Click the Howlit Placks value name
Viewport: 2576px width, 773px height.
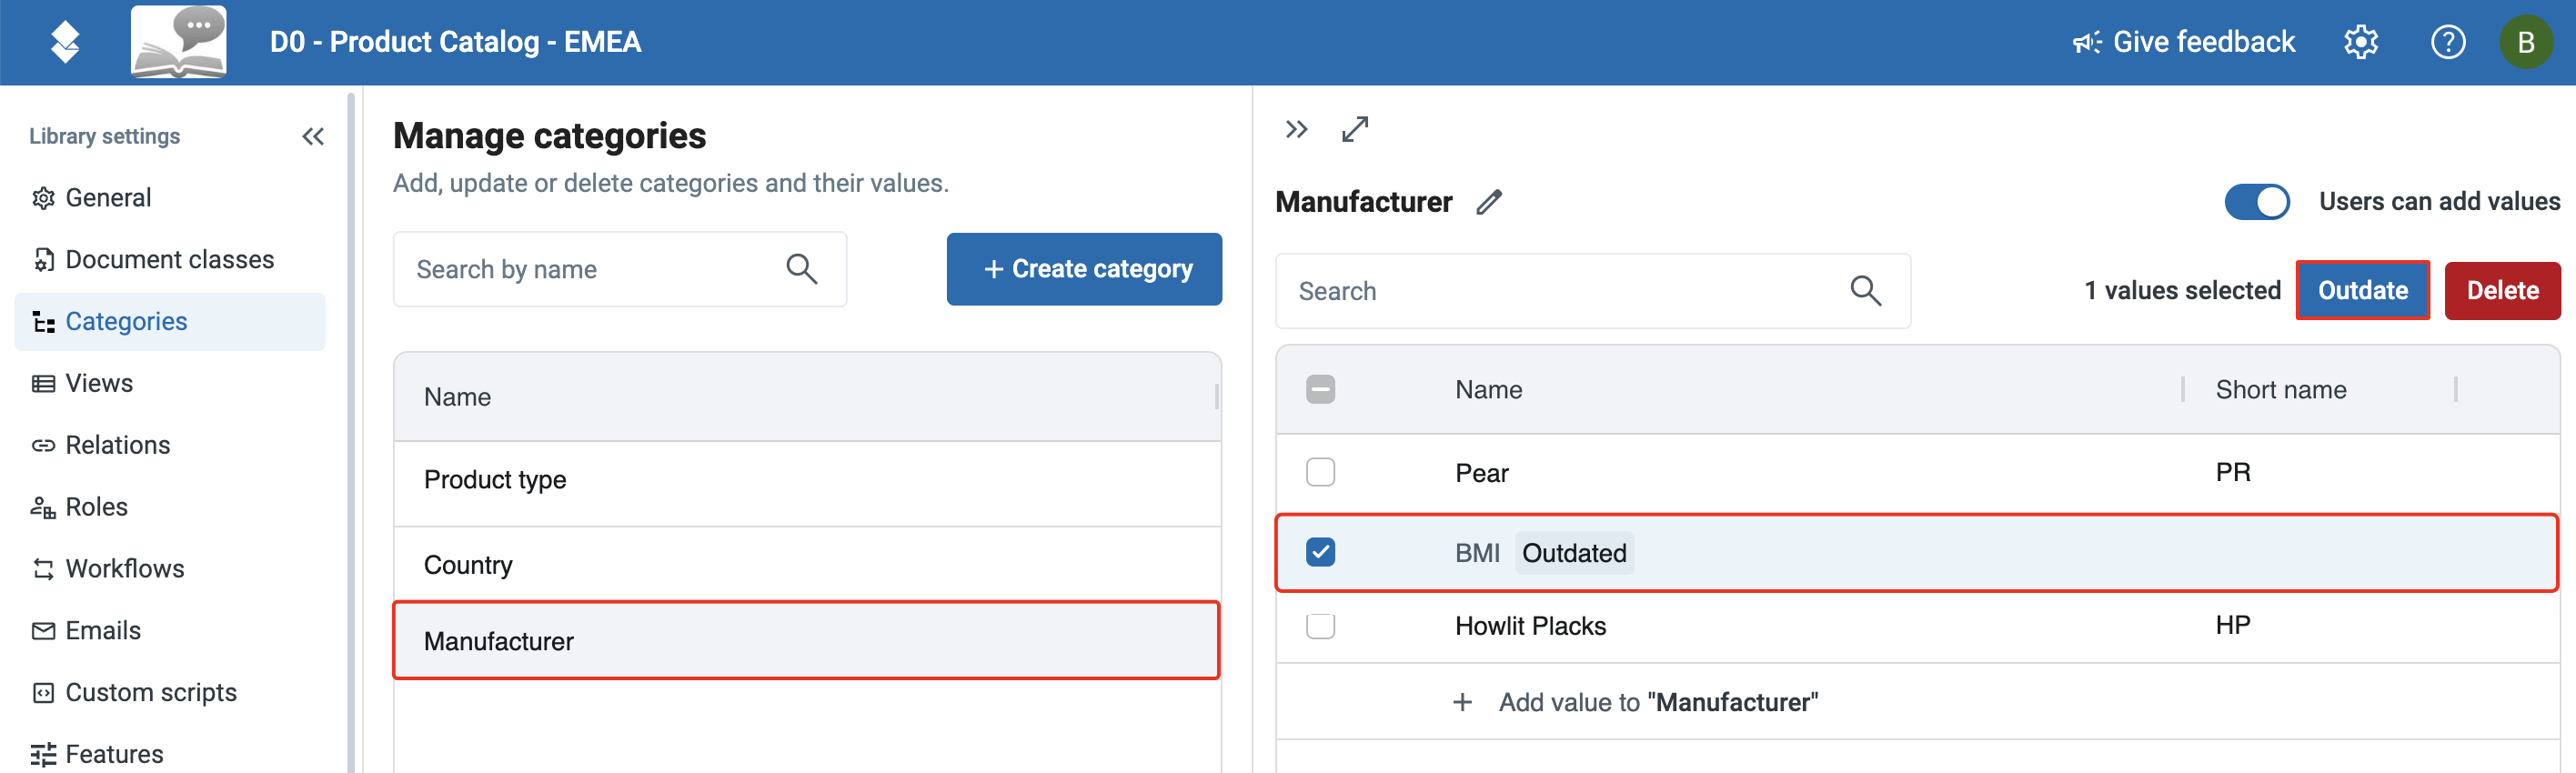click(x=1530, y=626)
